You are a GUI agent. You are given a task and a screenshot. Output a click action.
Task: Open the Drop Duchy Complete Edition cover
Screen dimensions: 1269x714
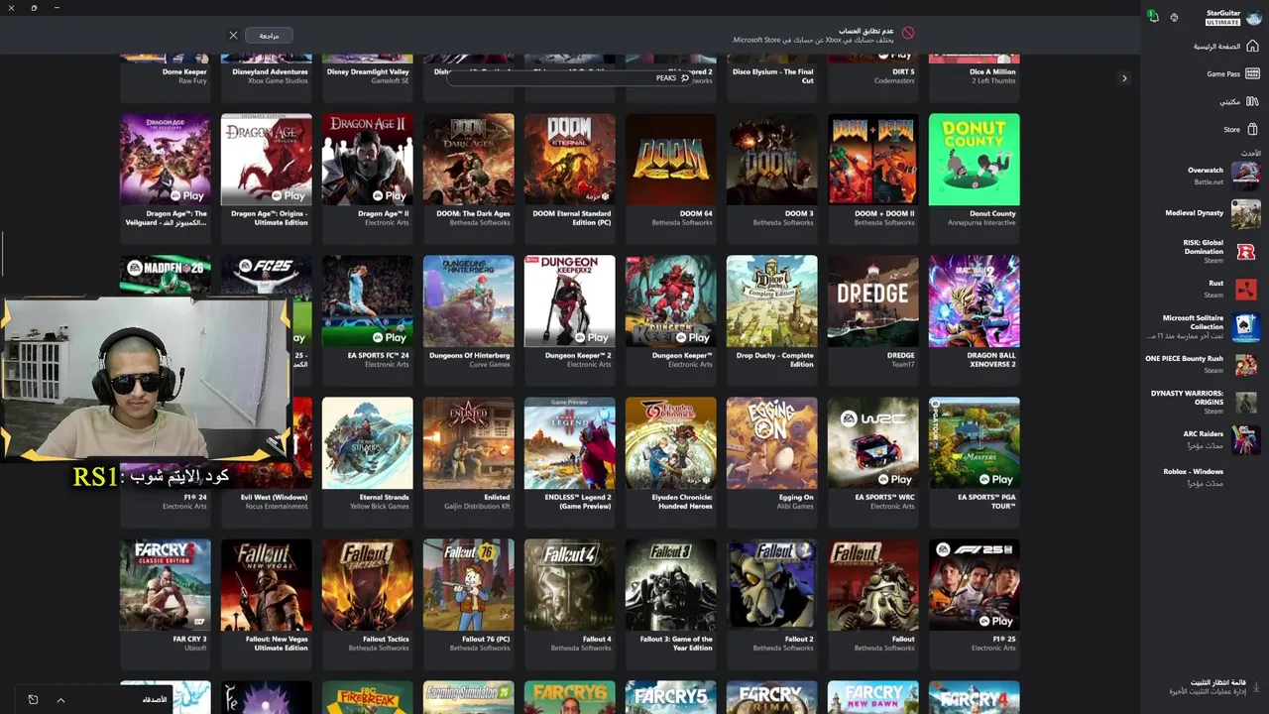click(x=772, y=301)
